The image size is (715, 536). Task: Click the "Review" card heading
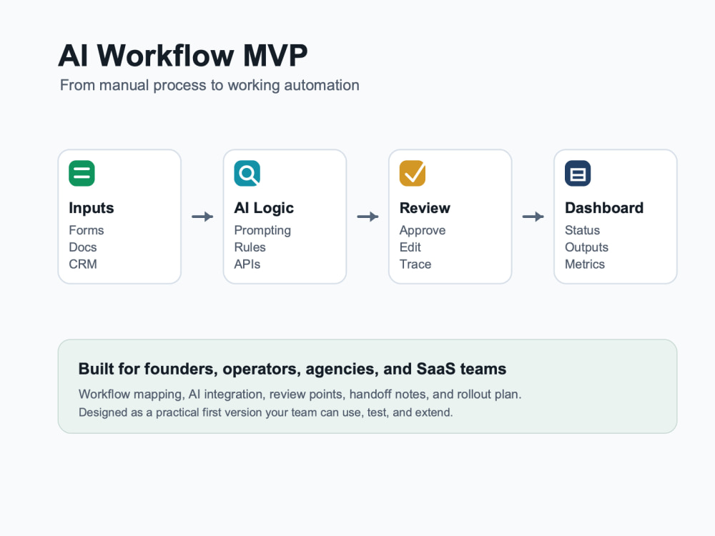pyautogui.click(x=425, y=208)
